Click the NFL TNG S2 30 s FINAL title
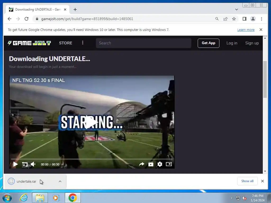Viewport: 271px width, 203px height. click(x=39, y=80)
